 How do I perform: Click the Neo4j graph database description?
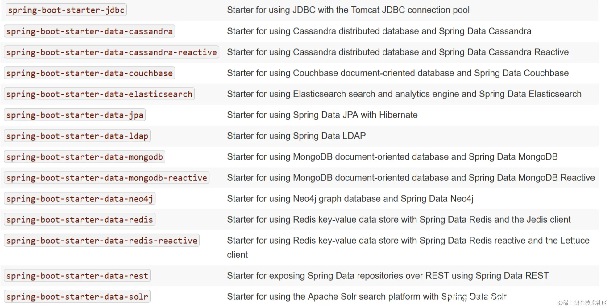point(350,199)
